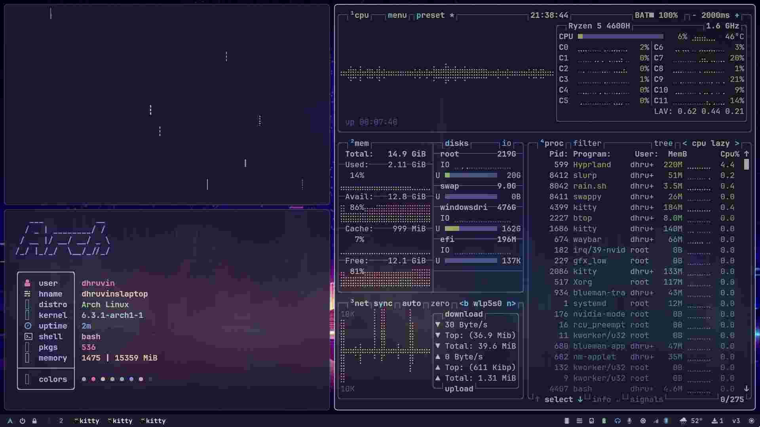Enable auto scaling in the net panel
Image resolution: width=760 pixels, height=427 pixels.
(412, 304)
